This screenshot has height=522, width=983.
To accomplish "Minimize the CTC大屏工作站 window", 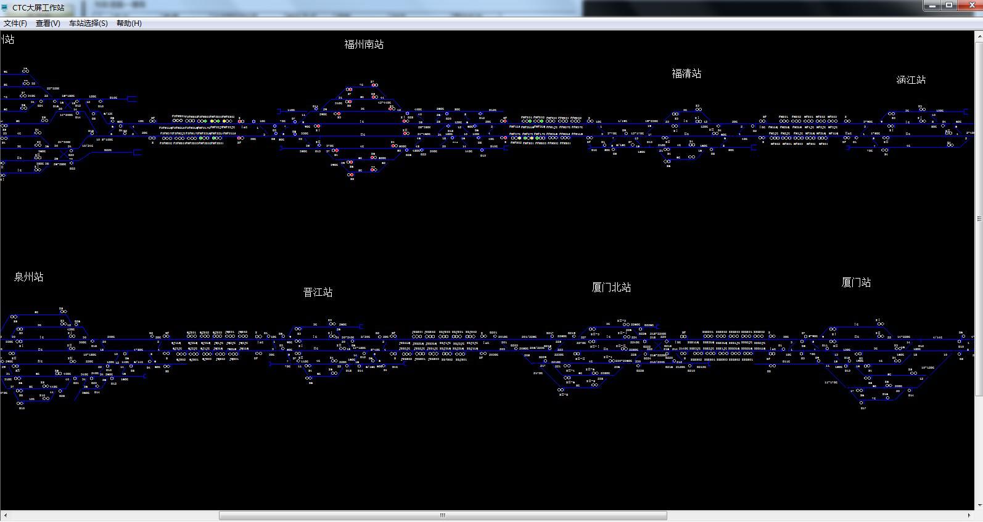I will click(x=932, y=6).
